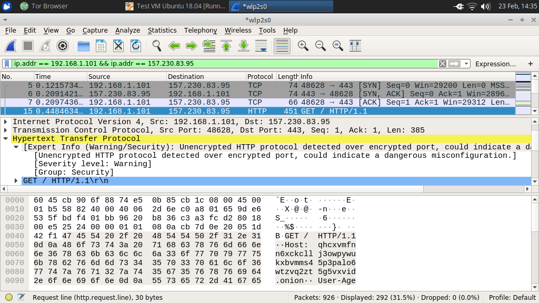Viewport: 539px width, 303px height.
Task: Stop the running capture
Action: tap(28, 46)
